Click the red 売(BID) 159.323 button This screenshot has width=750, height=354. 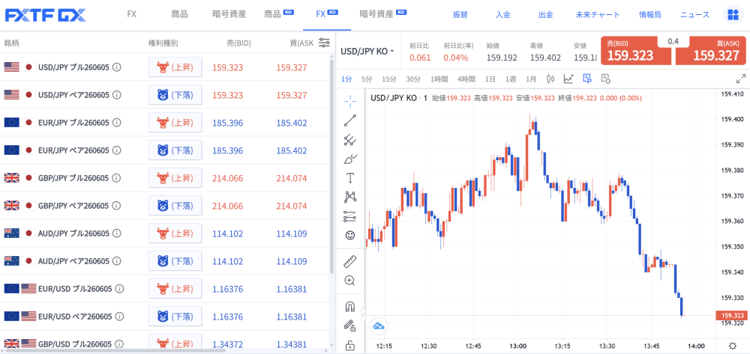(x=636, y=51)
